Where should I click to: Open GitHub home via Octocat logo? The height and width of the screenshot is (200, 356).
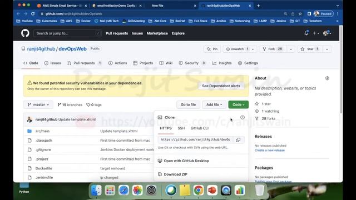pyautogui.click(x=25, y=33)
